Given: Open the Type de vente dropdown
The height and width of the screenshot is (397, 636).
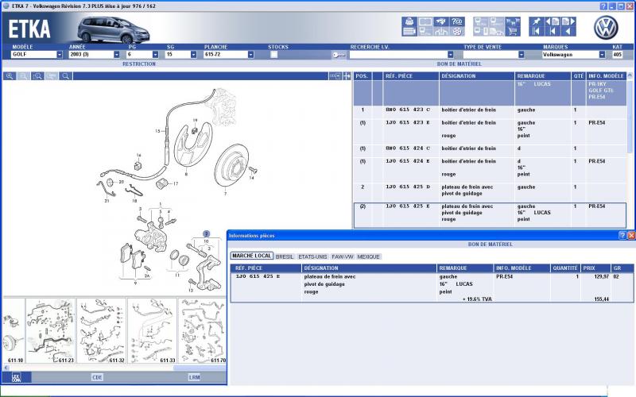Looking at the screenshot, I should coord(522,55).
